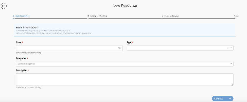This screenshot has width=247, height=102.
Task: Go to the Finish step
Action: (x=236, y=16)
